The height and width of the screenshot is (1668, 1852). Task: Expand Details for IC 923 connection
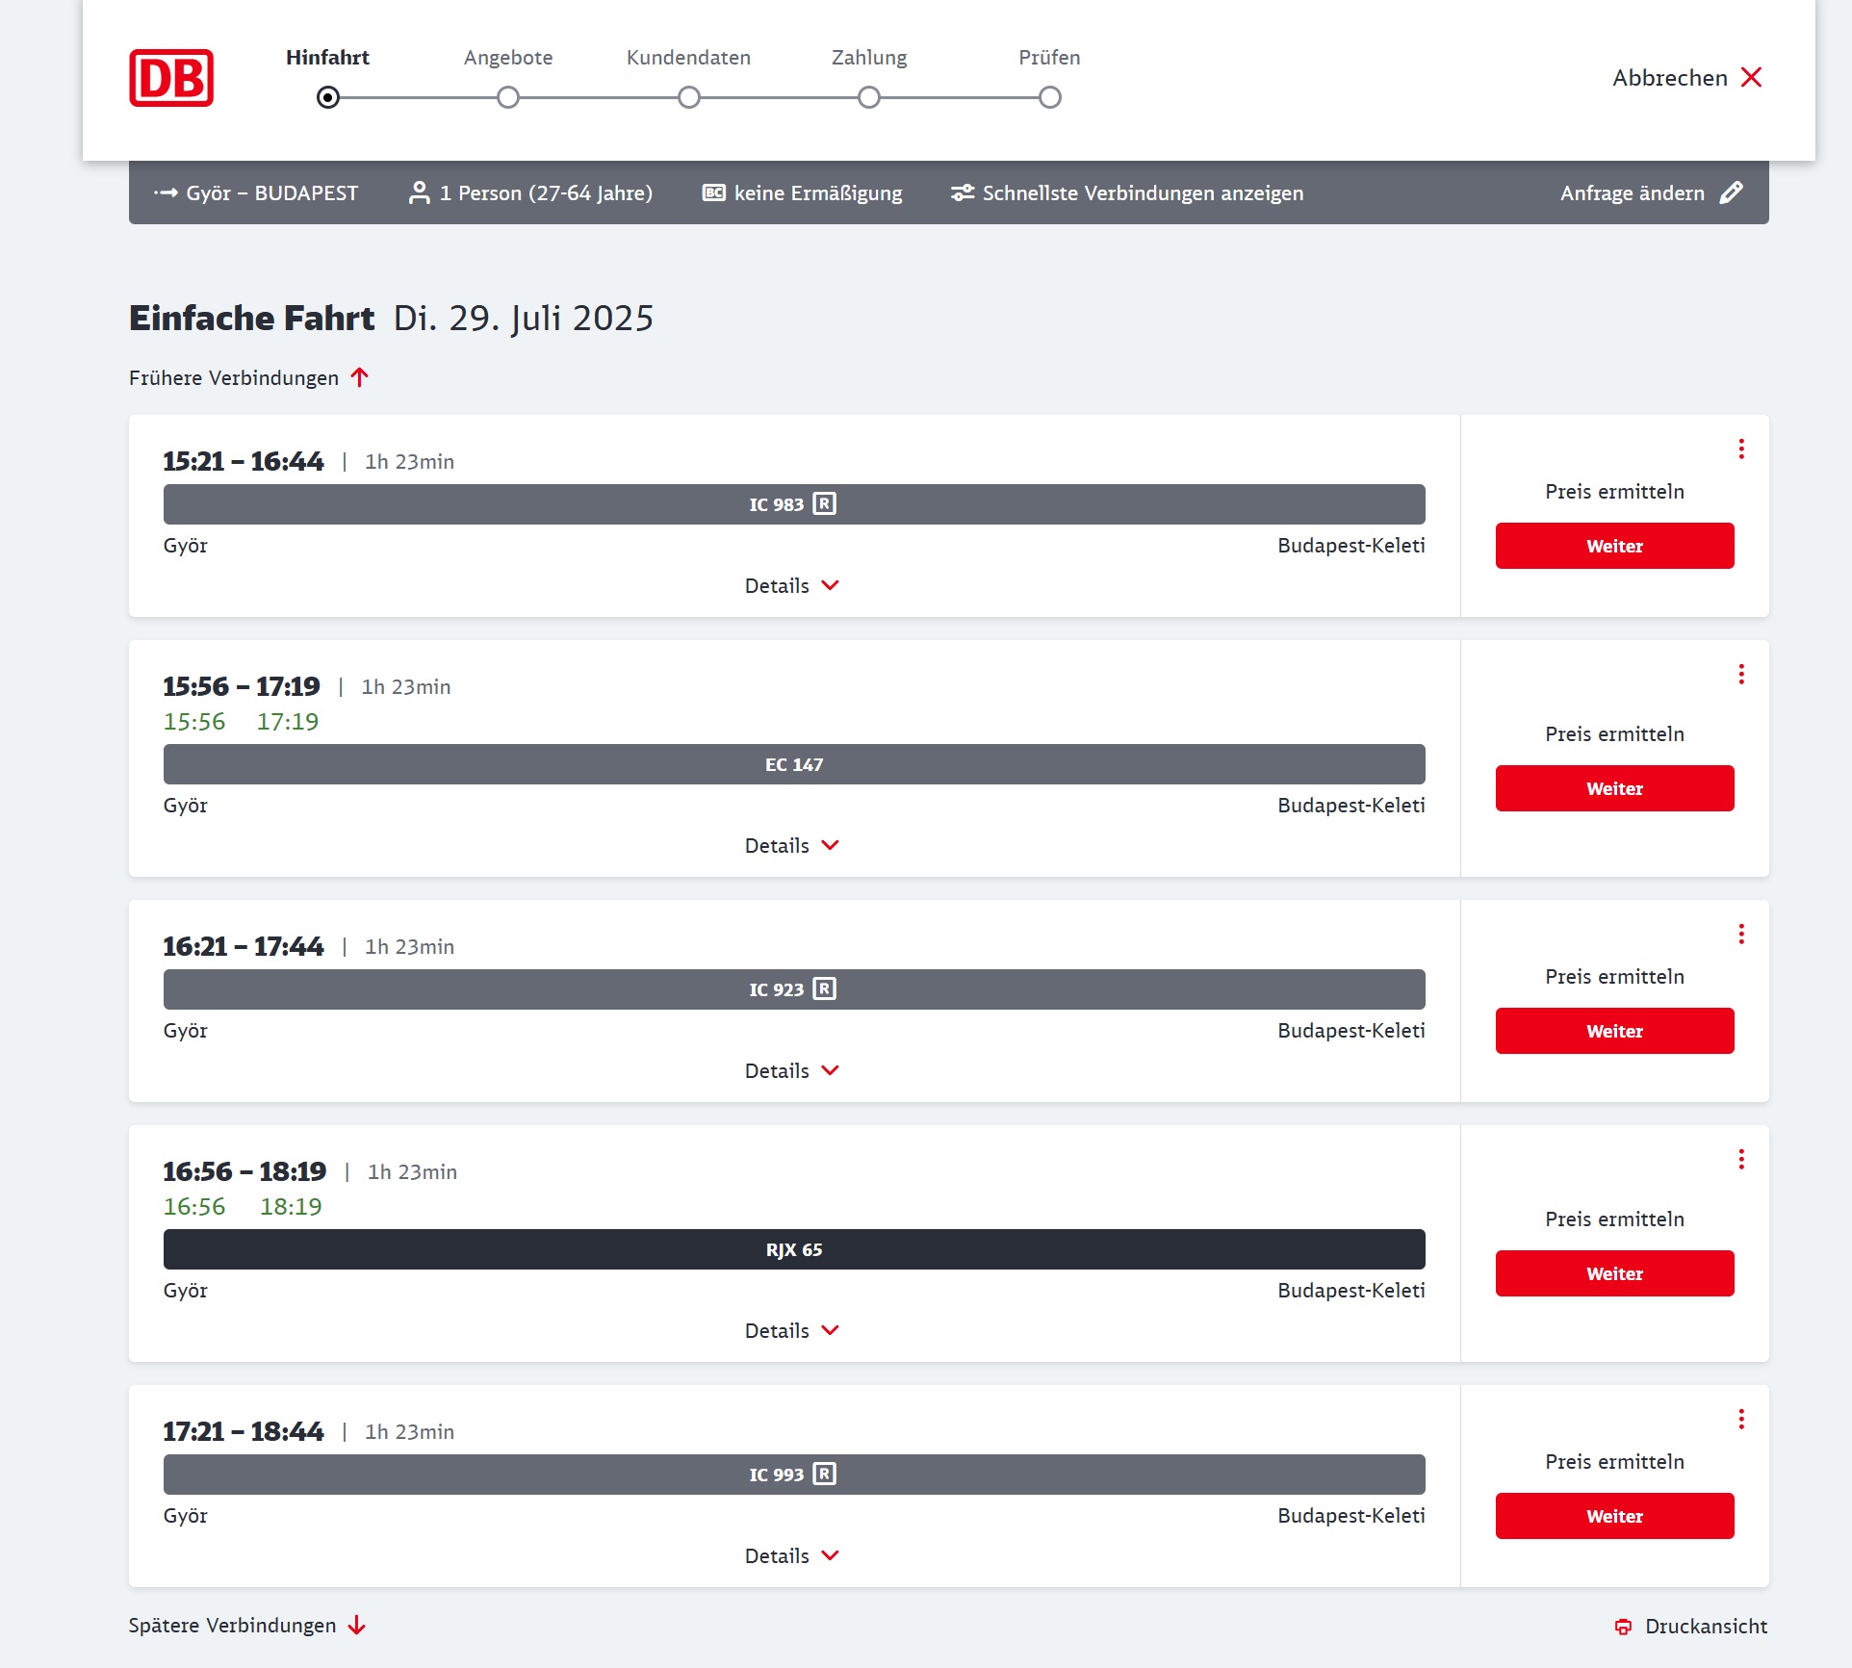click(x=792, y=1070)
